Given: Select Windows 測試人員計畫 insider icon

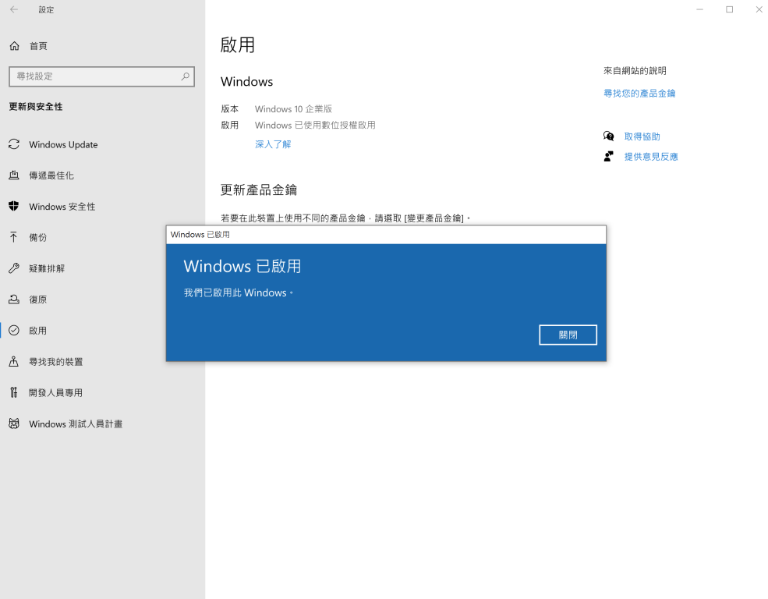Looking at the screenshot, I should point(14,424).
